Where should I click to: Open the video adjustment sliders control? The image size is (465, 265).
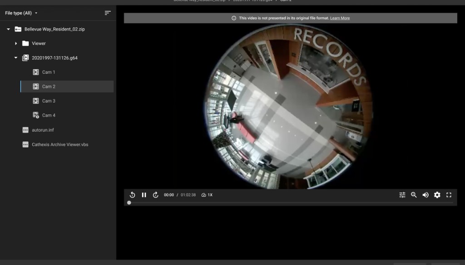402,195
